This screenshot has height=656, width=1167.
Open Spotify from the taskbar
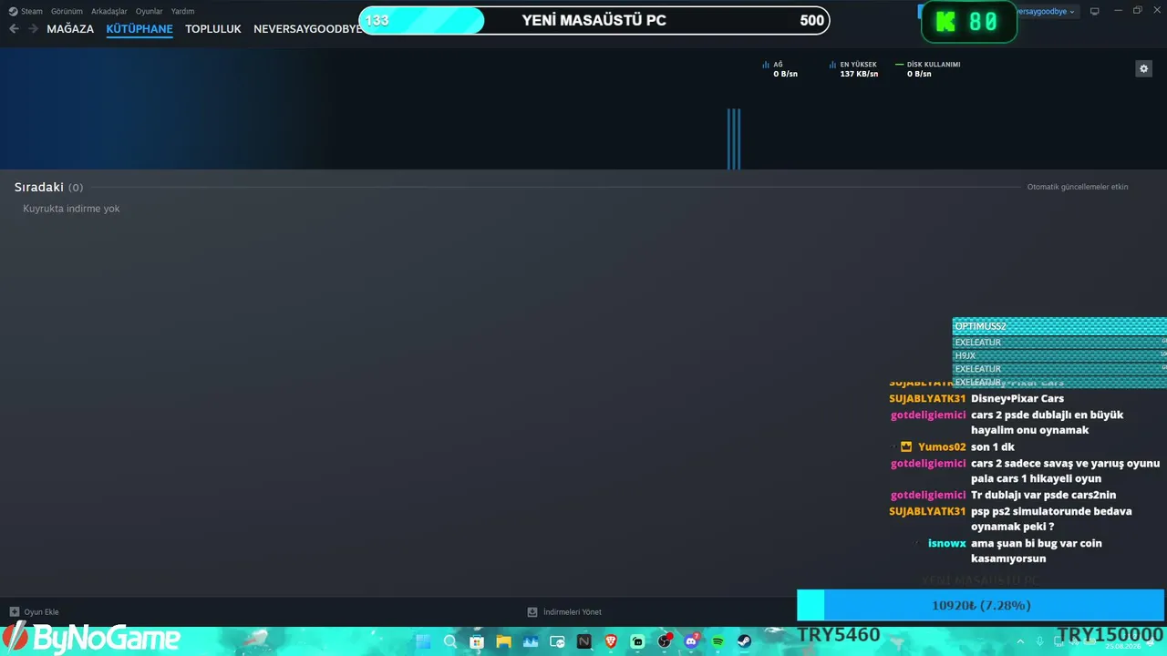pyautogui.click(x=718, y=641)
